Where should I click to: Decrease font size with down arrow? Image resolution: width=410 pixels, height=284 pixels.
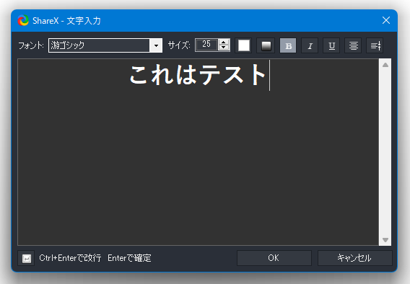click(224, 48)
